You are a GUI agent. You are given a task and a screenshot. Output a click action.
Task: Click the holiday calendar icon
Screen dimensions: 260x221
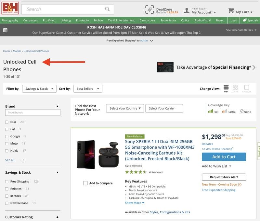pyautogui.click(x=5, y=30)
